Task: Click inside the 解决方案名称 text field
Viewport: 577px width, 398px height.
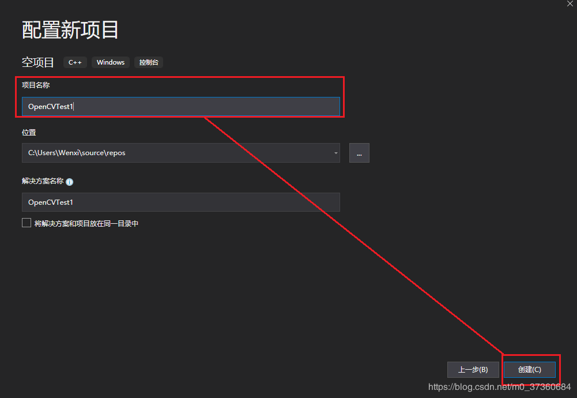Action: 180,202
